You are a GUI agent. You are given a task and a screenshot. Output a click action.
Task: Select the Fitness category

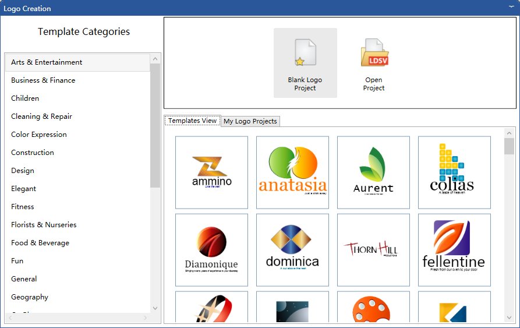click(77, 207)
